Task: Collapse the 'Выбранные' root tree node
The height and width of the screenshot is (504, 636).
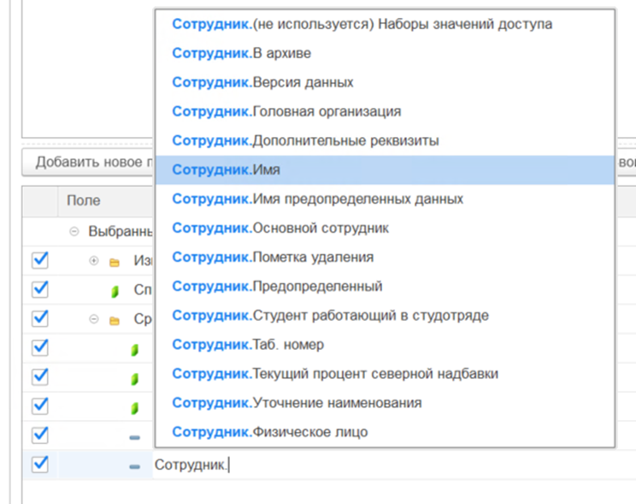Action: pos(74,232)
